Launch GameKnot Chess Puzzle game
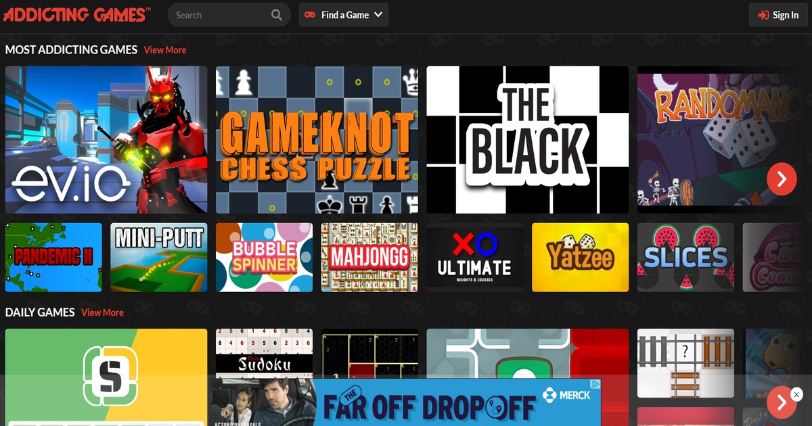812x426 pixels. coord(317,139)
